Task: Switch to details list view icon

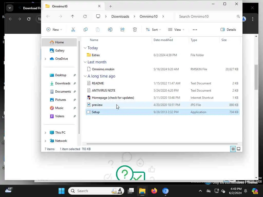Action: coord(233,149)
